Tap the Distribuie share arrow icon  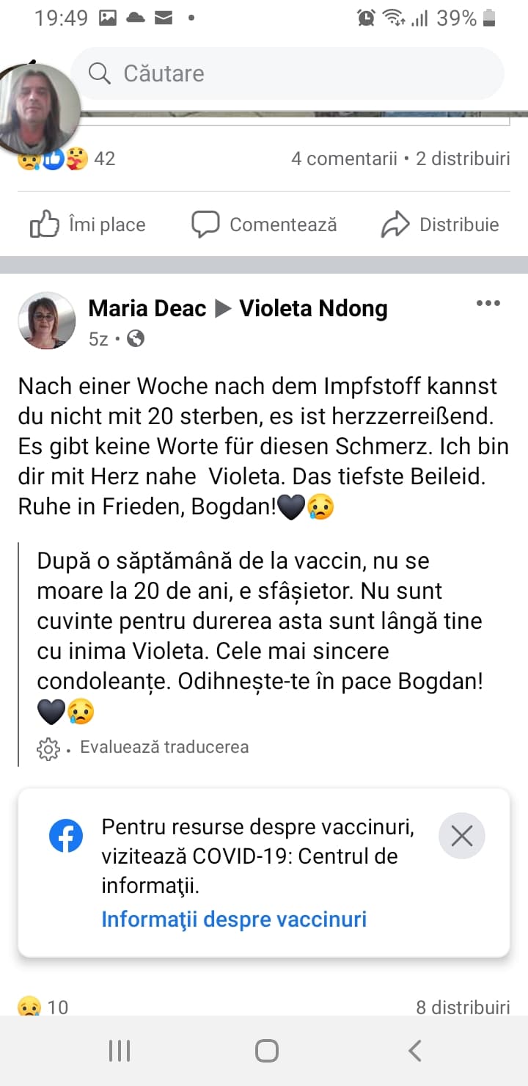tap(395, 225)
